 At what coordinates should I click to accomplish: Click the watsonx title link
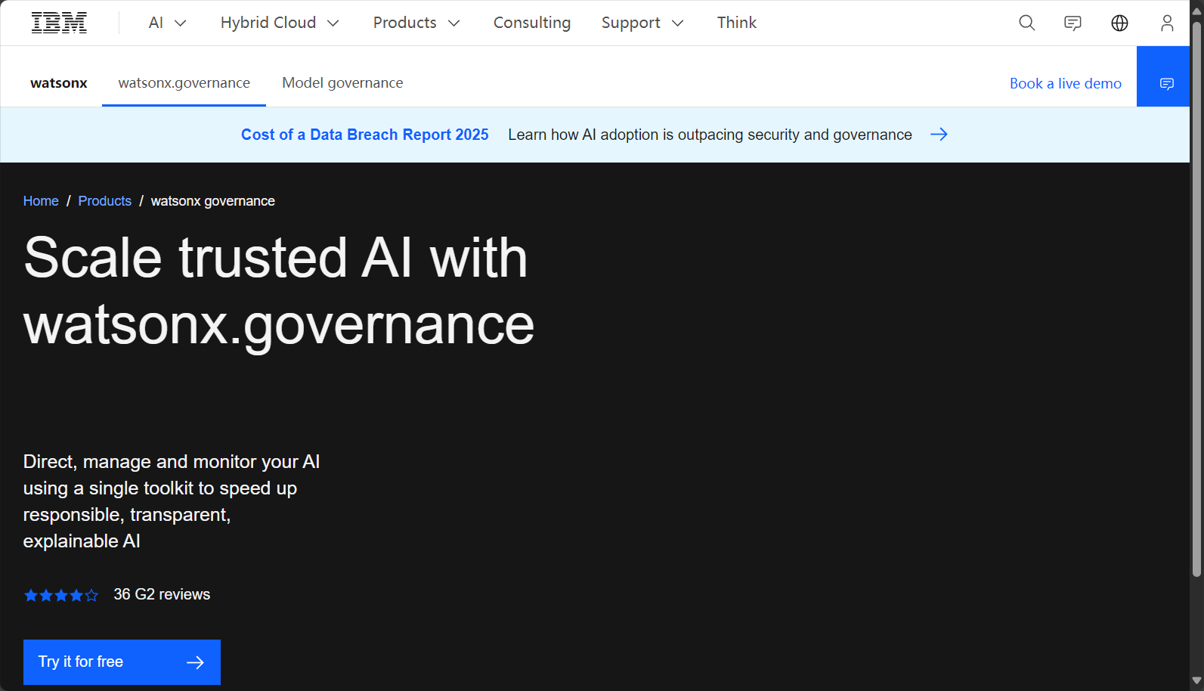59,83
